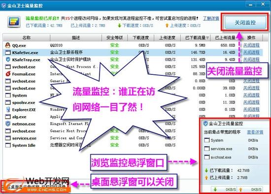Open 查看详情 link in floating window
271x194 pixels.
(255, 132)
